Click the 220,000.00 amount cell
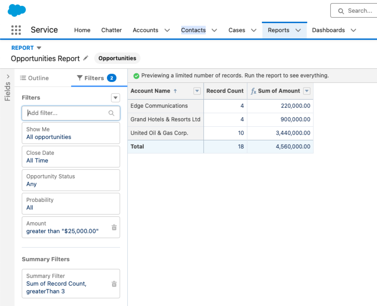Image resolution: width=377 pixels, height=306 pixels. 280,106
